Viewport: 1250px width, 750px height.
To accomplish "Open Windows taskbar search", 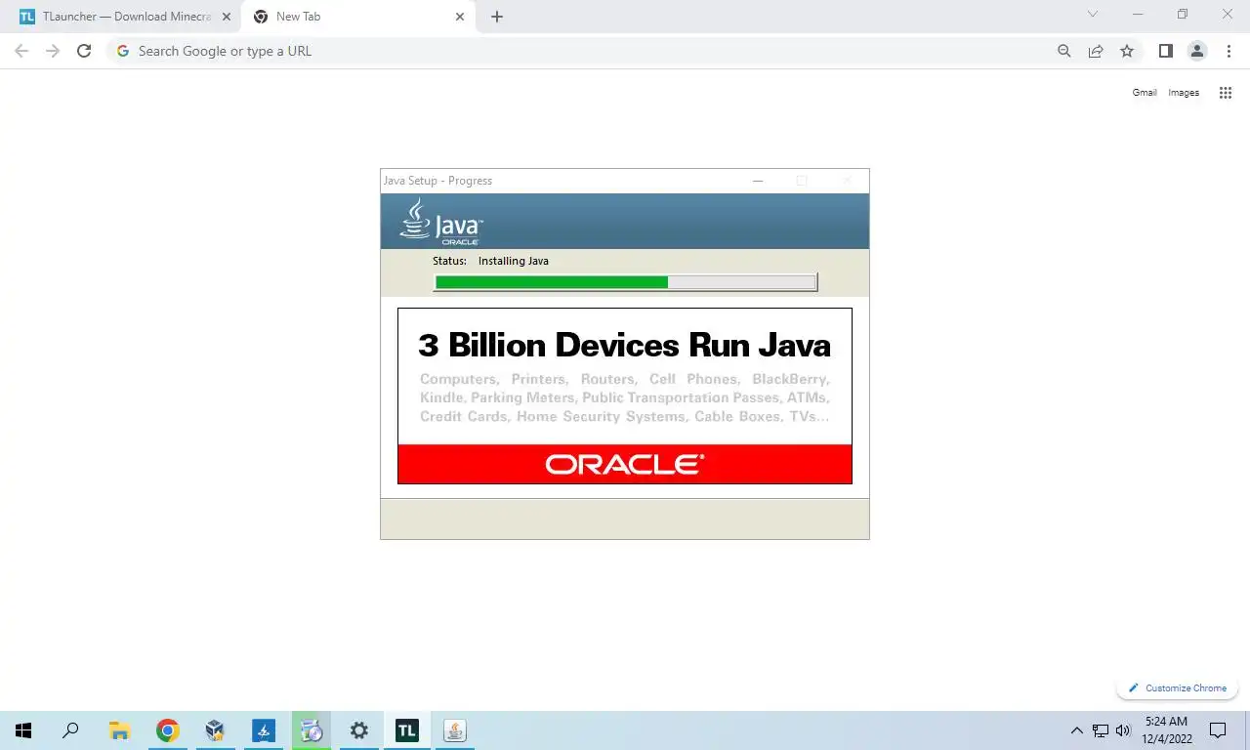I will pyautogui.click(x=70, y=730).
